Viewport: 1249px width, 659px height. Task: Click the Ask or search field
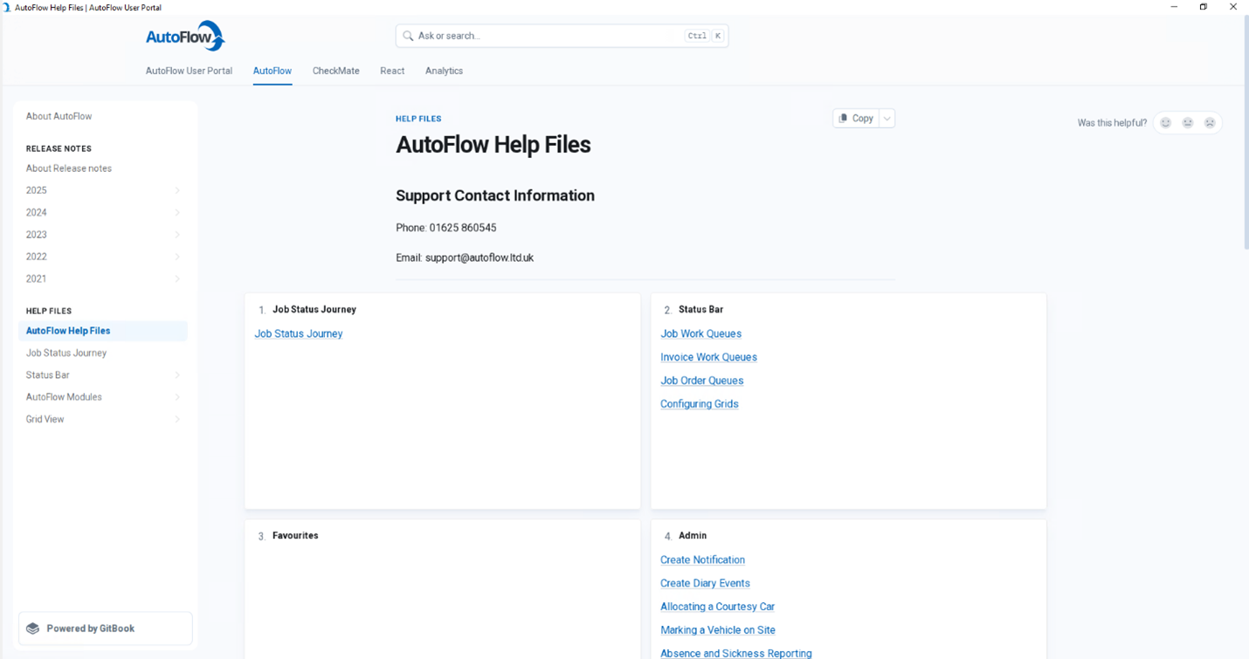(562, 36)
